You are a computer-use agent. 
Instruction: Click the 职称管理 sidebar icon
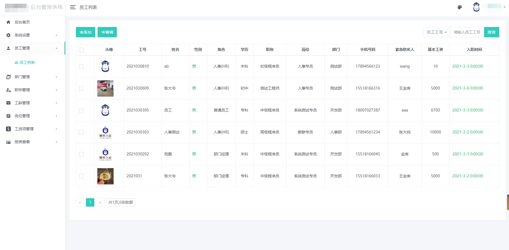coord(8,90)
